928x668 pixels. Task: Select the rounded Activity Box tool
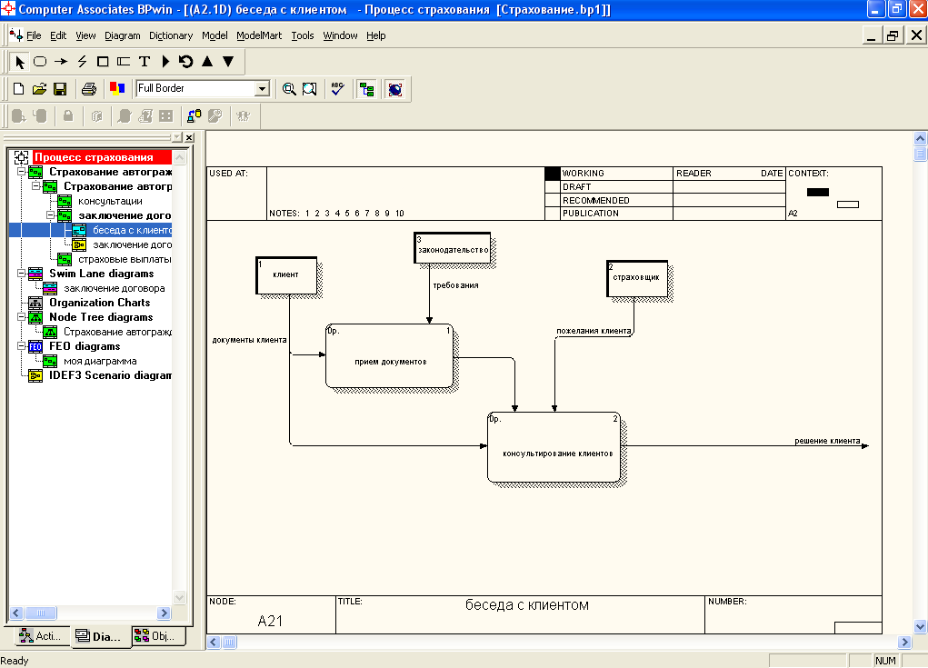click(40, 62)
